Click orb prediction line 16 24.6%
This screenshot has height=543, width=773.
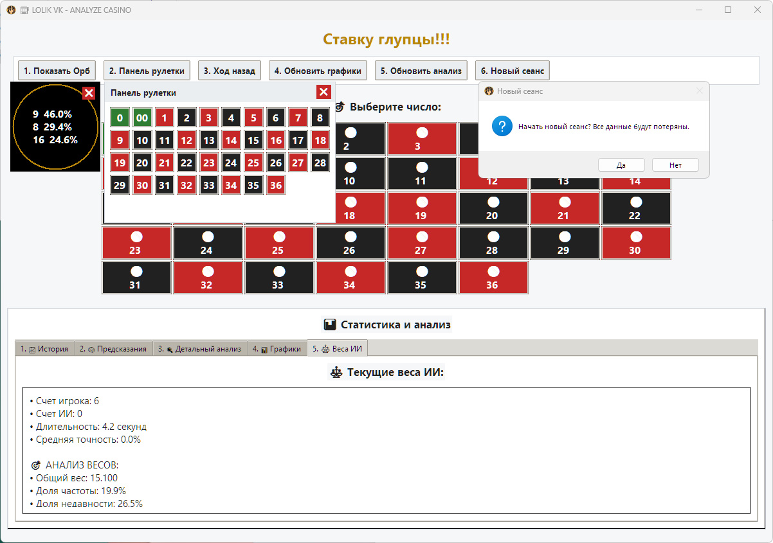(55, 139)
